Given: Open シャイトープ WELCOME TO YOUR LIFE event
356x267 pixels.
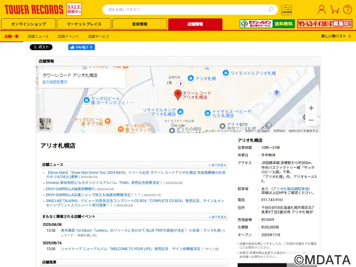Looking at the screenshot, I should [132, 249].
